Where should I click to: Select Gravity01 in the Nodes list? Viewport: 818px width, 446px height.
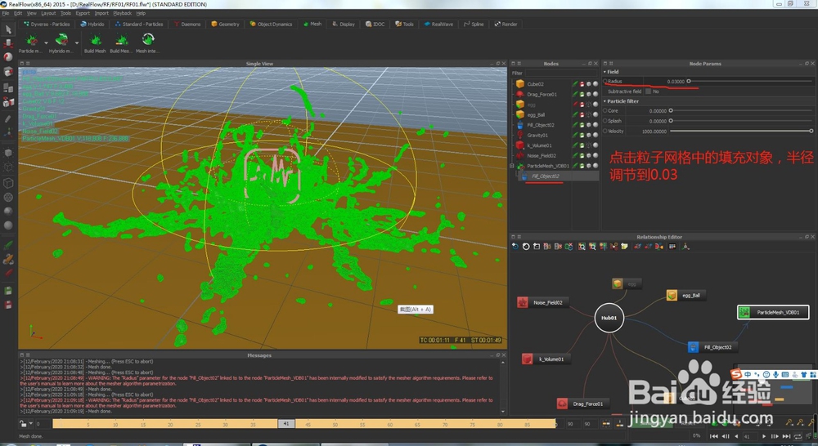tap(537, 135)
